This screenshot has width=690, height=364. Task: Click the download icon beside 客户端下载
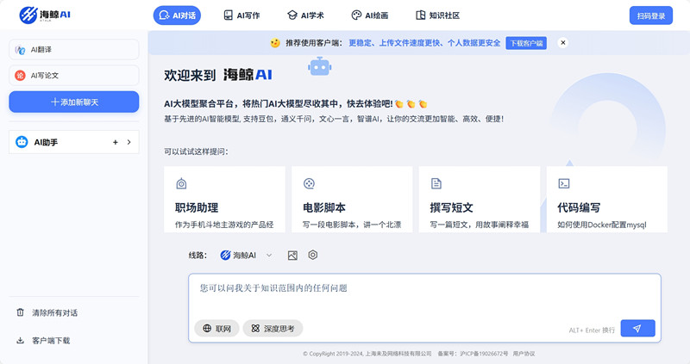point(20,340)
